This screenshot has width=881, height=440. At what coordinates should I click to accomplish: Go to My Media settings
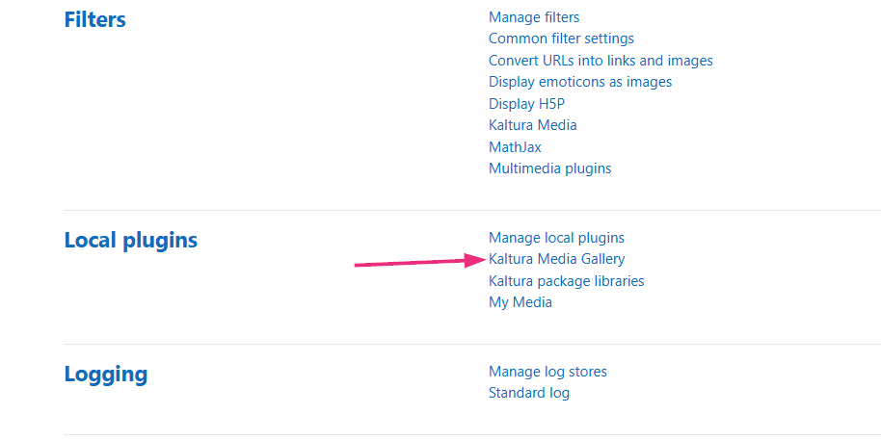point(521,302)
